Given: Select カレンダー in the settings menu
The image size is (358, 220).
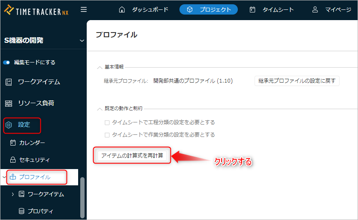Looking at the screenshot, I should (32, 143).
